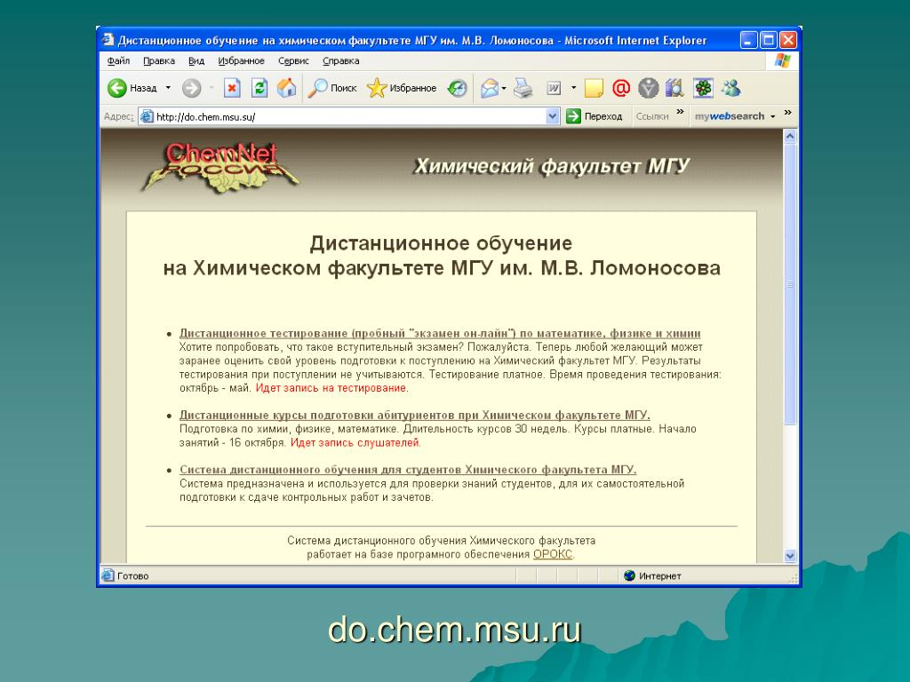Screen dimensions: 910x682
Task: Click the greyed Forward arrow icon
Action: pyautogui.click(x=192, y=88)
